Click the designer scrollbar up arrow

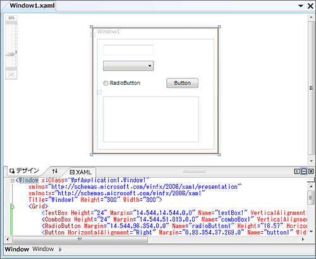(x=311, y=17)
